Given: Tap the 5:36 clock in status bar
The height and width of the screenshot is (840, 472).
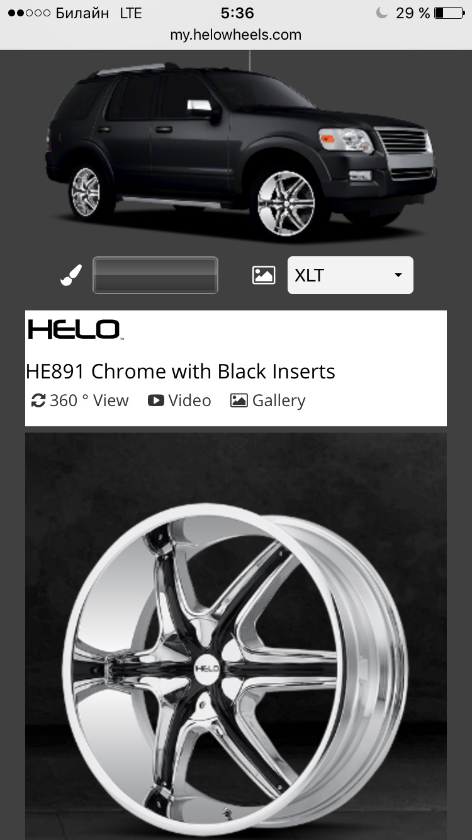Looking at the screenshot, I should (x=237, y=13).
